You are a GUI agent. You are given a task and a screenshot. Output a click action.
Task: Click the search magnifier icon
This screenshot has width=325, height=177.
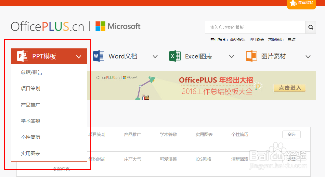coord(310,27)
